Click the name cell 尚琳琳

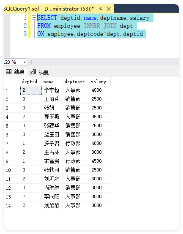click(x=52, y=188)
